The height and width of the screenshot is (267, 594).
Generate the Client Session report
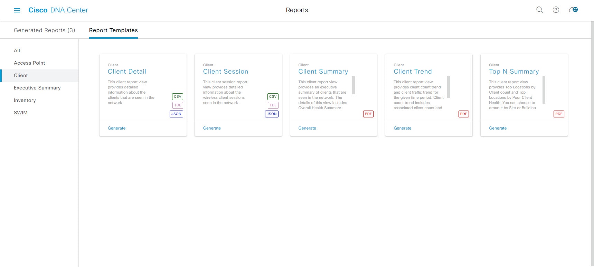pyautogui.click(x=212, y=128)
